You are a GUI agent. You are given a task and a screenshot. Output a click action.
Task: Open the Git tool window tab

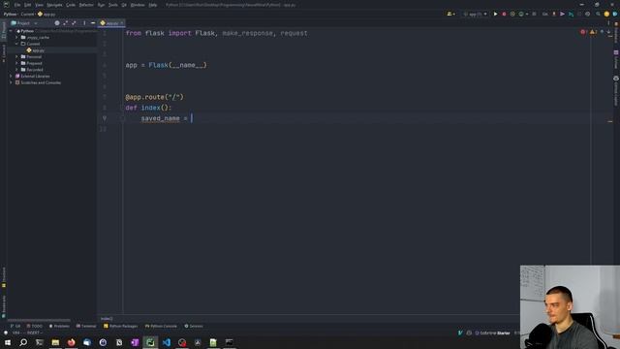tap(15, 326)
